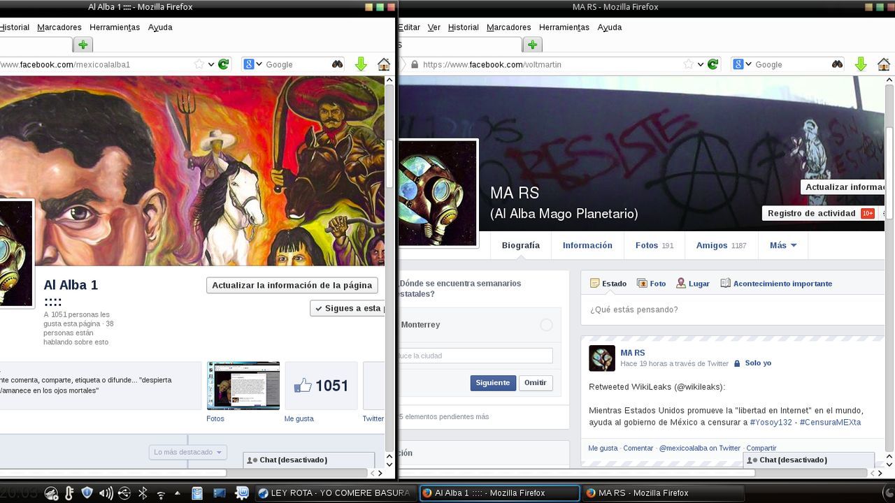Open Historial menu in Al Alba window
The width and height of the screenshot is (895, 503).
[14, 27]
